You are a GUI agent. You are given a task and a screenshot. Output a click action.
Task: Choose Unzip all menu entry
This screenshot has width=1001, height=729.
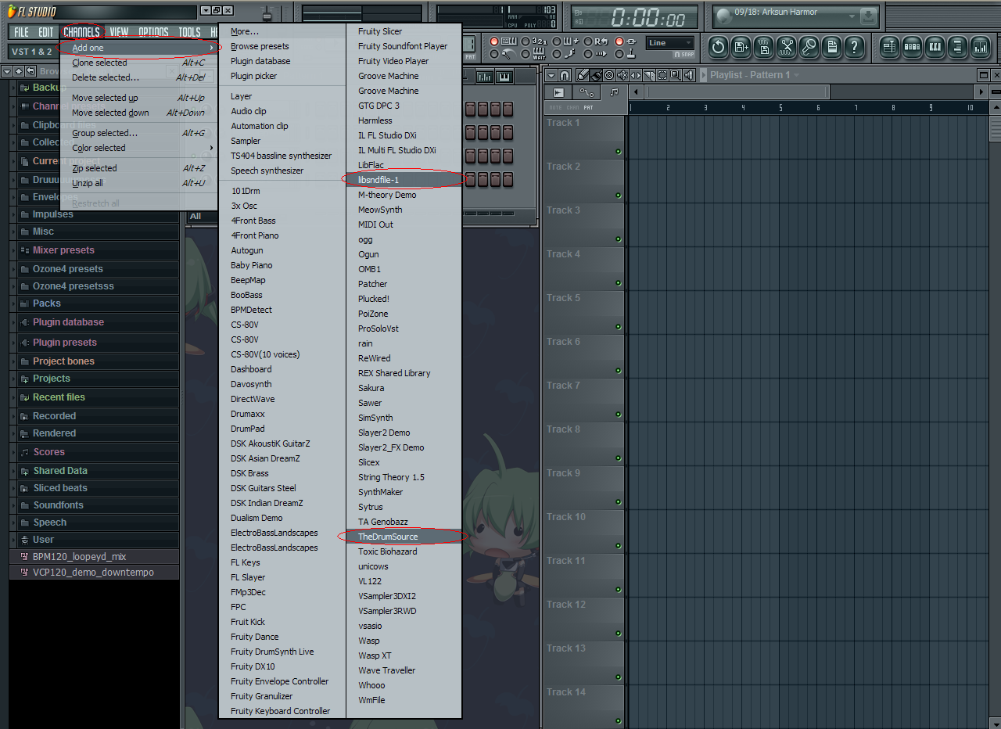pos(139,183)
